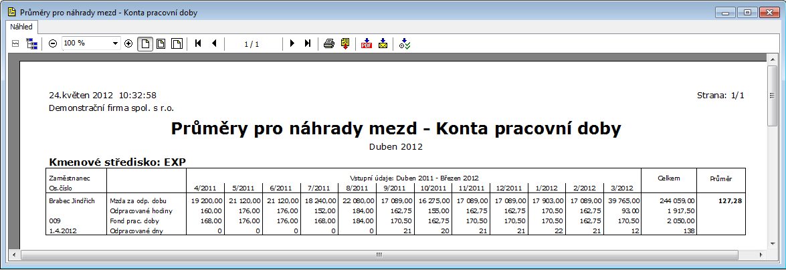Click the window title bar app icon
Viewport: 786px width, 270px height.
[11, 12]
